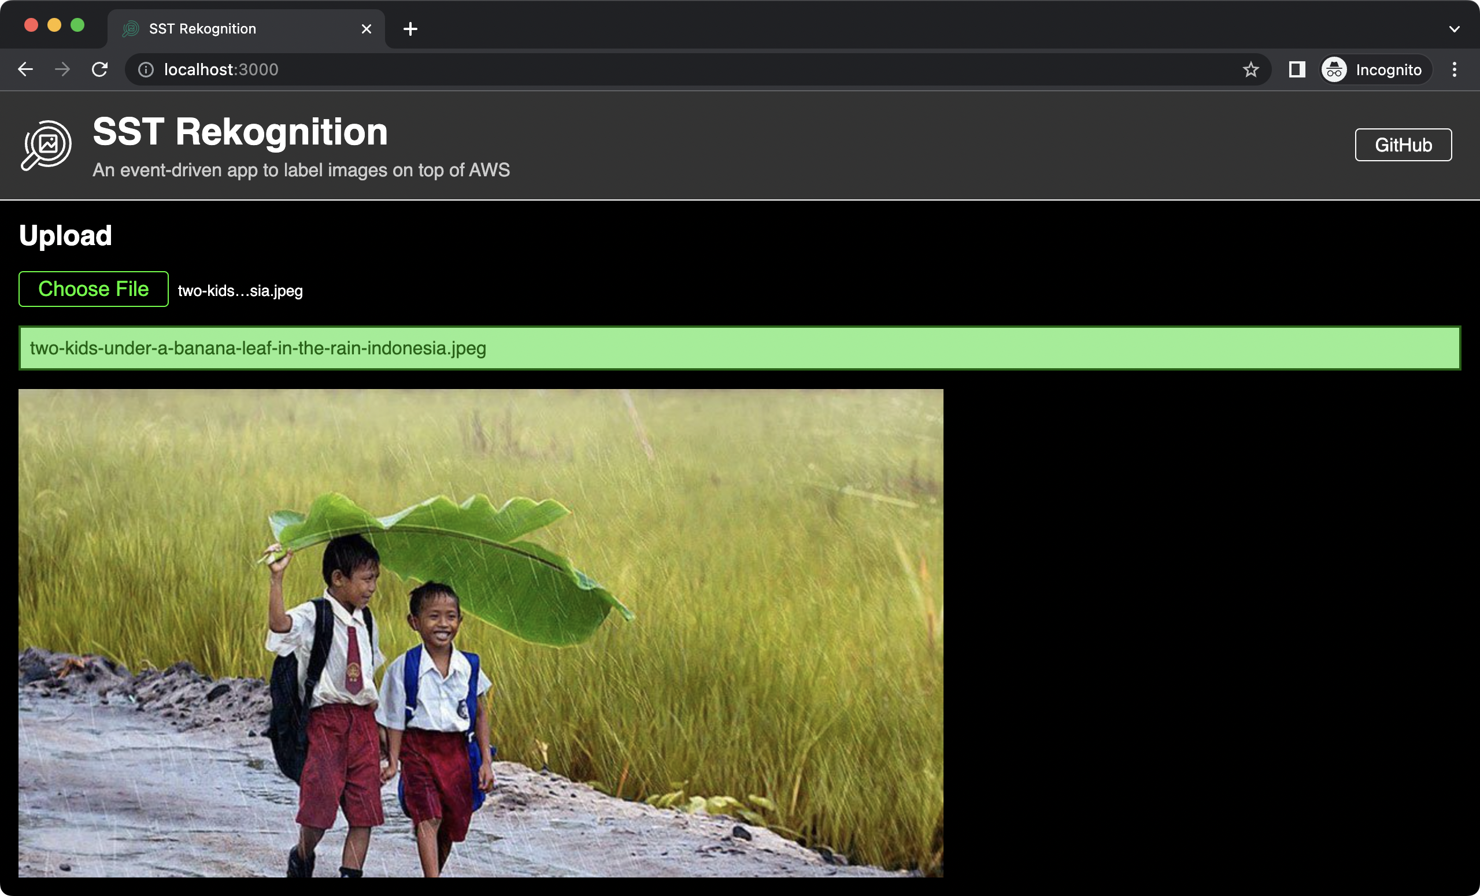Click the green fullscreen window button
Viewport: 1480px width, 896px height.
[77, 25]
